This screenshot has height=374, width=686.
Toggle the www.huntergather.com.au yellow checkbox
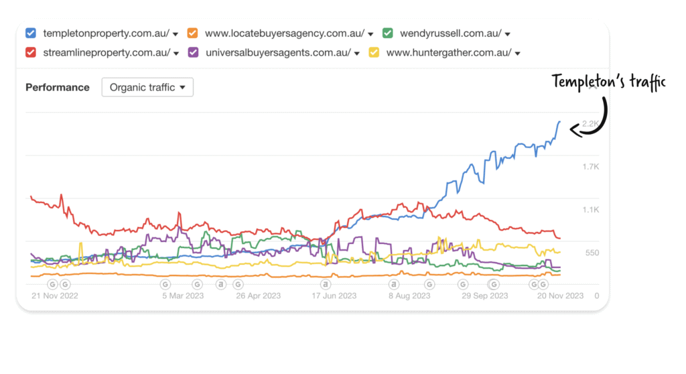[x=374, y=52]
